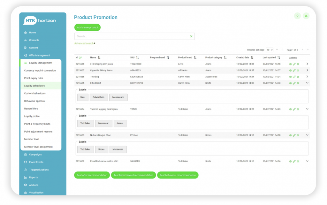Delete the 312 Shaping slim jeans product
327x205 pixels.
[x=298, y=64]
